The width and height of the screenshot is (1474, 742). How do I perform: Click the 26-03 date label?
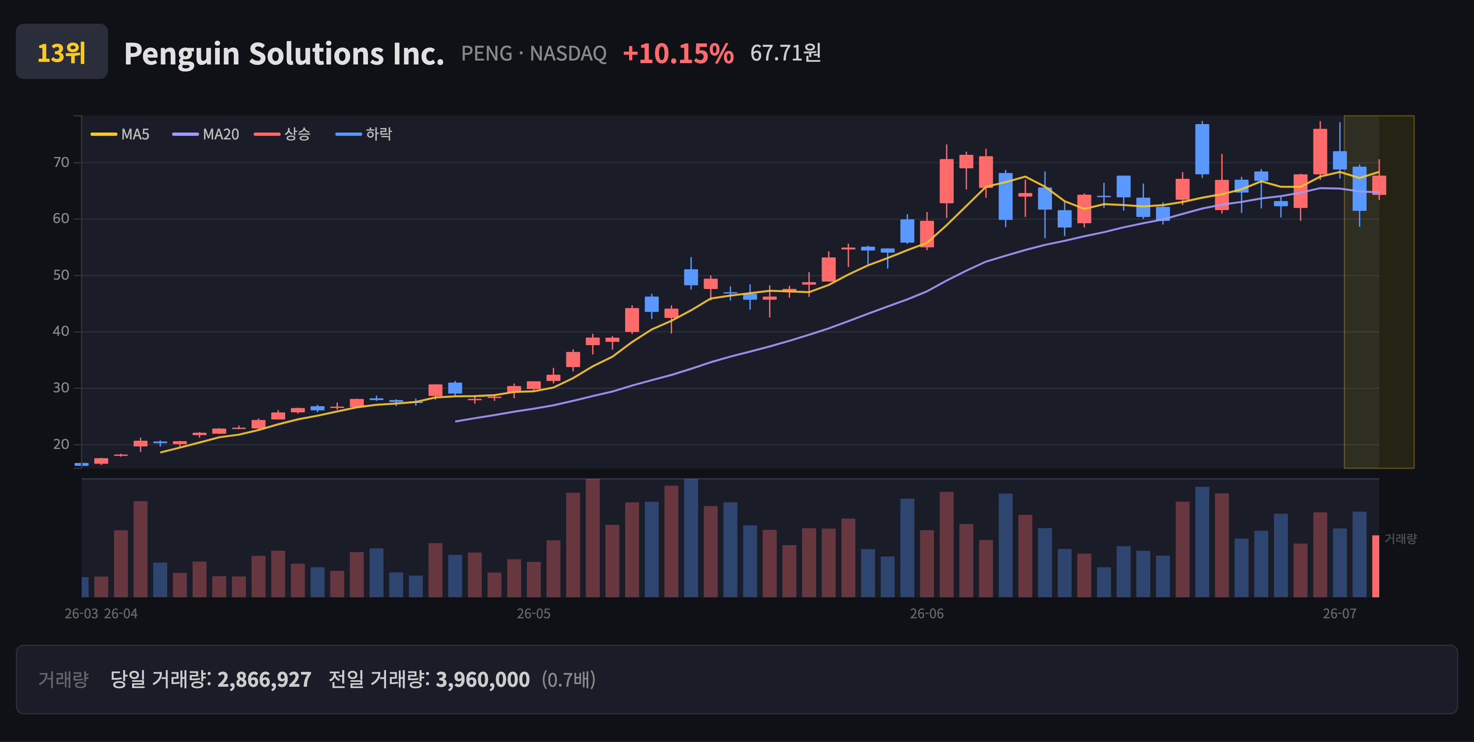click(81, 614)
